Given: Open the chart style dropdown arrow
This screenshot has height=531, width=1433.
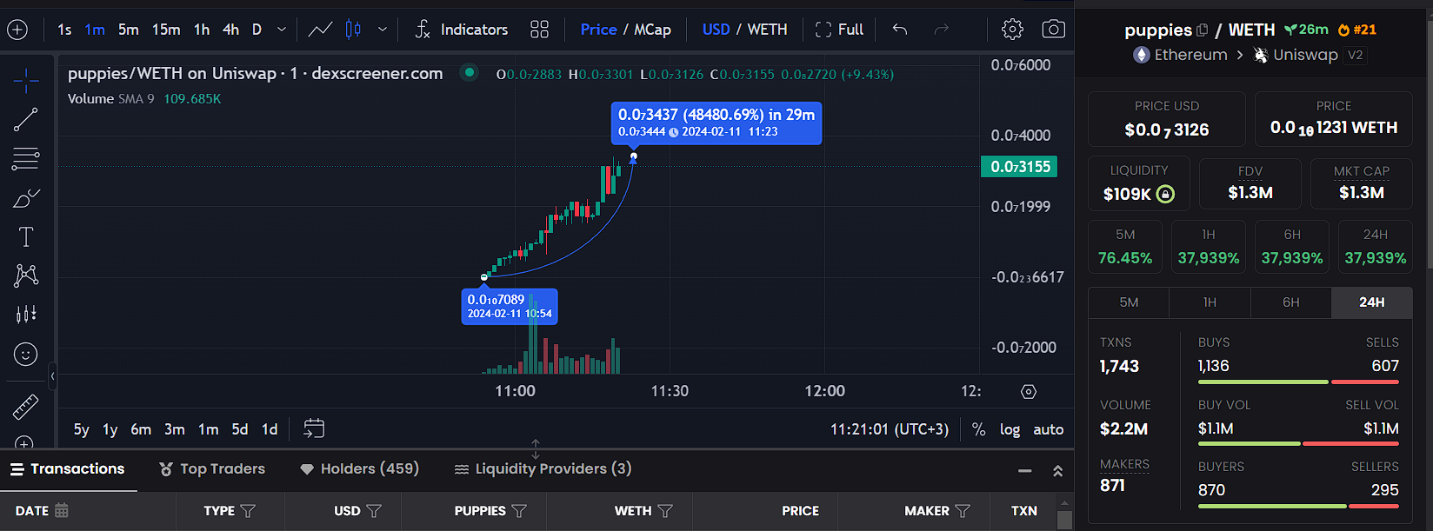Looking at the screenshot, I should (x=383, y=30).
